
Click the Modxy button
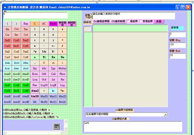pyautogui.click(x=62, y=68)
